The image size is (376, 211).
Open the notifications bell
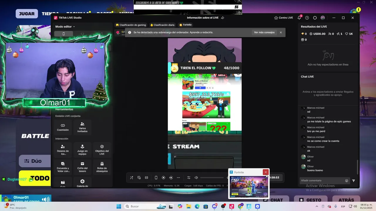[299, 18]
